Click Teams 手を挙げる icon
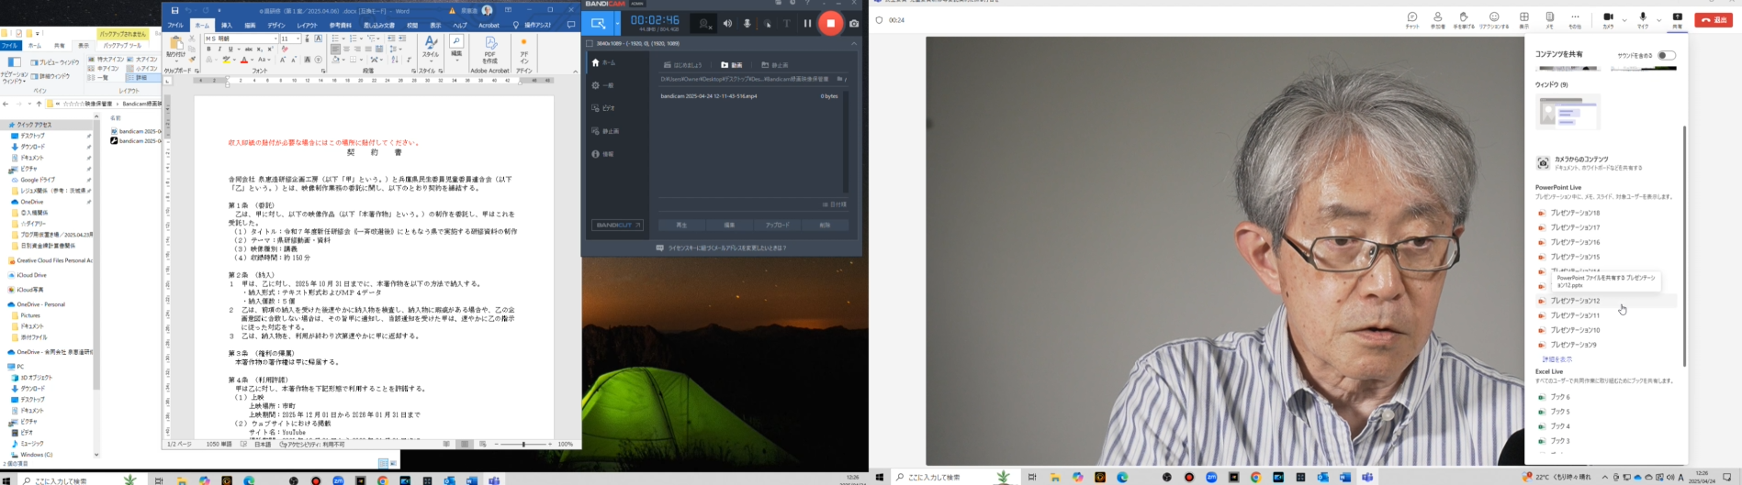 pyautogui.click(x=1464, y=20)
